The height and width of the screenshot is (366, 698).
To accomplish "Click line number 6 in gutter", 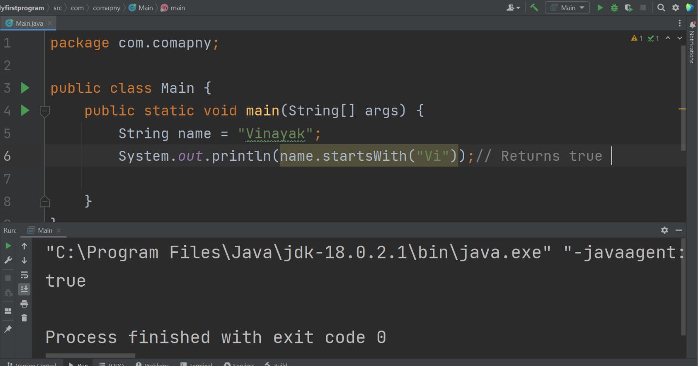I will click(x=7, y=156).
